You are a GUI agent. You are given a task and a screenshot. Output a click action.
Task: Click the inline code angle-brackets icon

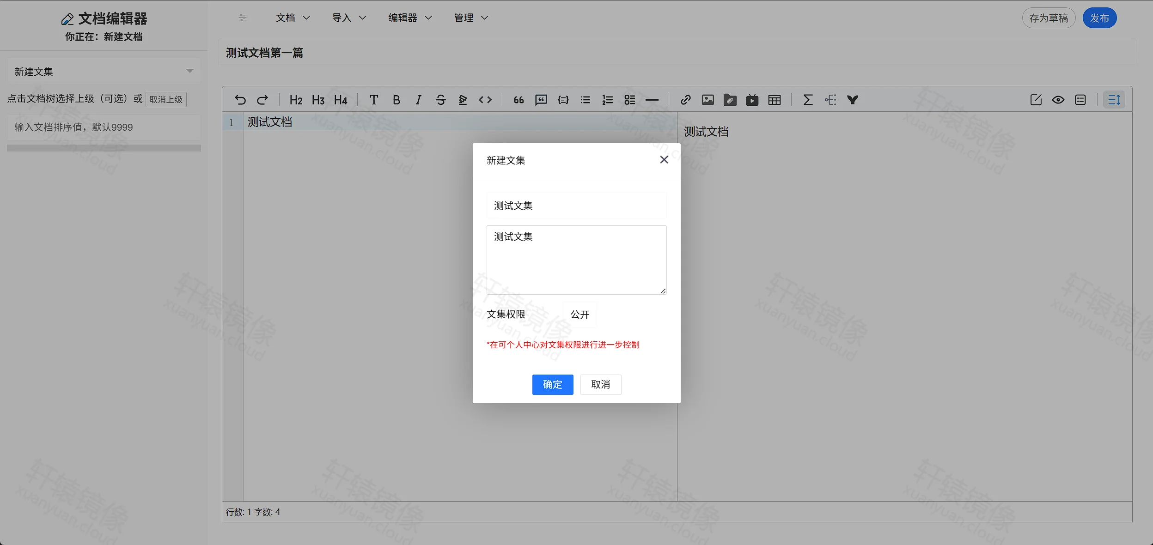point(485,100)
